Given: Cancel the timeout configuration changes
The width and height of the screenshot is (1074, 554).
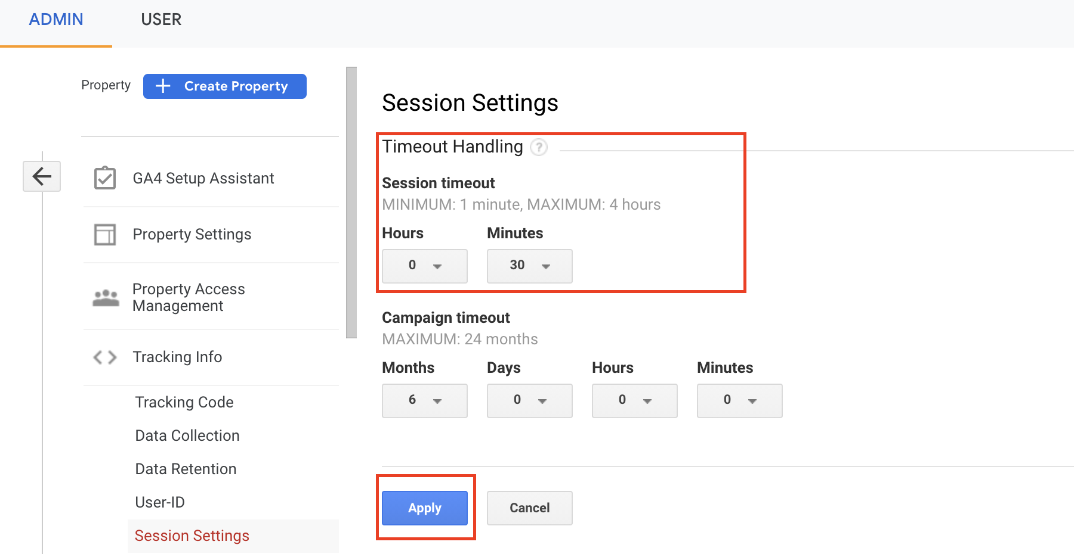Looking at the screenshot, I should [x=529, y=508].
